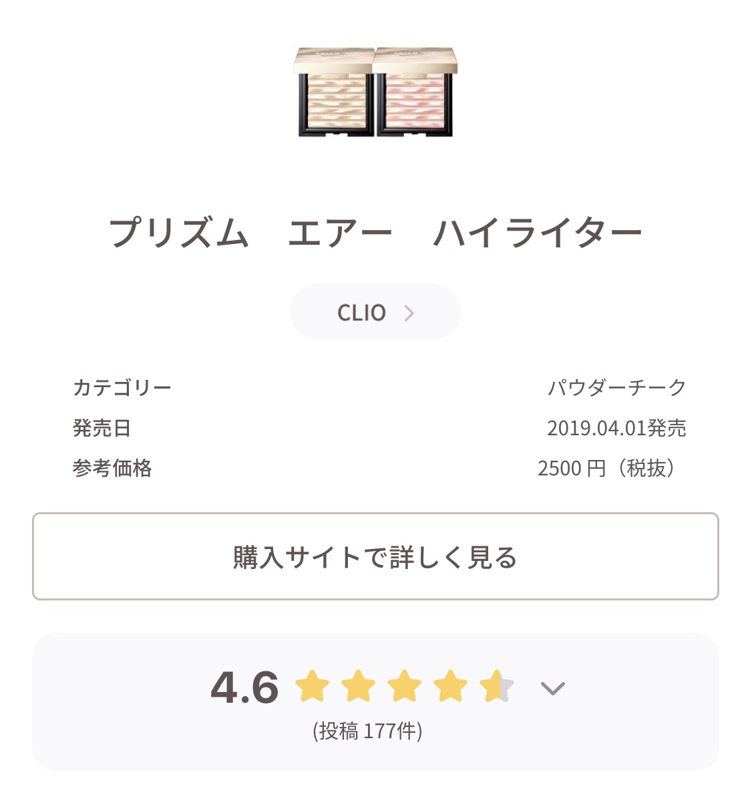Click the fourth yellow rating star

pyautogui.click(x=451, y=686)
